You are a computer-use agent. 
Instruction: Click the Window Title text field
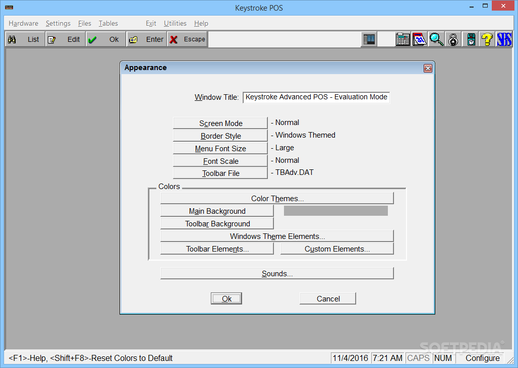click(316, 97)
